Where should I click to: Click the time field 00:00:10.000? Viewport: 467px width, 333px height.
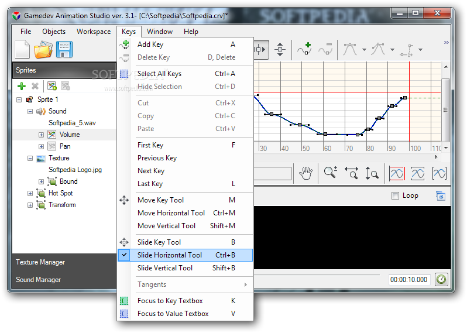coord(409,280)
